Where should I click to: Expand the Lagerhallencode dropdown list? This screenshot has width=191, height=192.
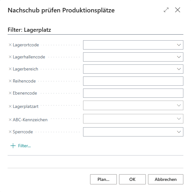[179, 57]
